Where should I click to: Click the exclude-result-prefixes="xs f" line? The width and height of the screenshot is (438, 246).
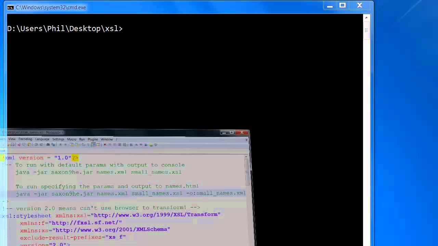73,237
